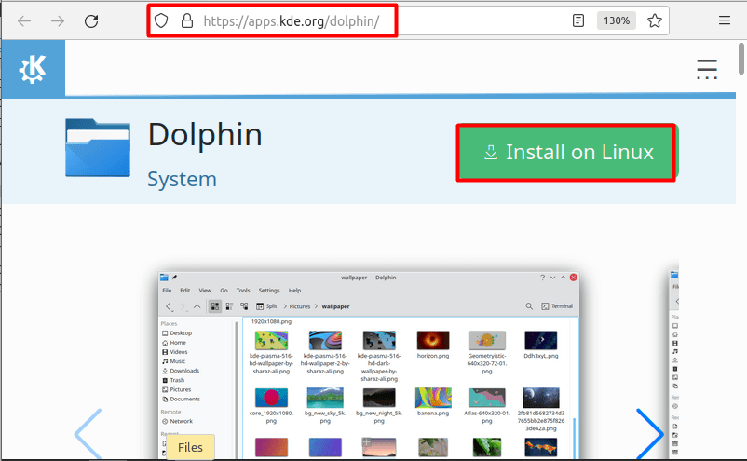The image size is (747, 461).
Task: Go back to the previous browser page
Action: pos(24,20)
